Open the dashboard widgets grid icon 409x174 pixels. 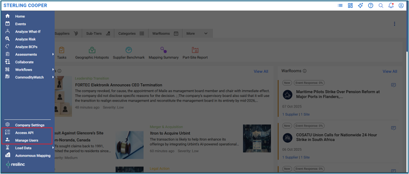(350, 6)
